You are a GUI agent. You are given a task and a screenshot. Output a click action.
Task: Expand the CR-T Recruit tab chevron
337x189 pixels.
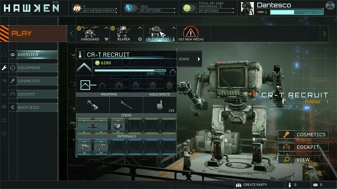coord(174,28)
